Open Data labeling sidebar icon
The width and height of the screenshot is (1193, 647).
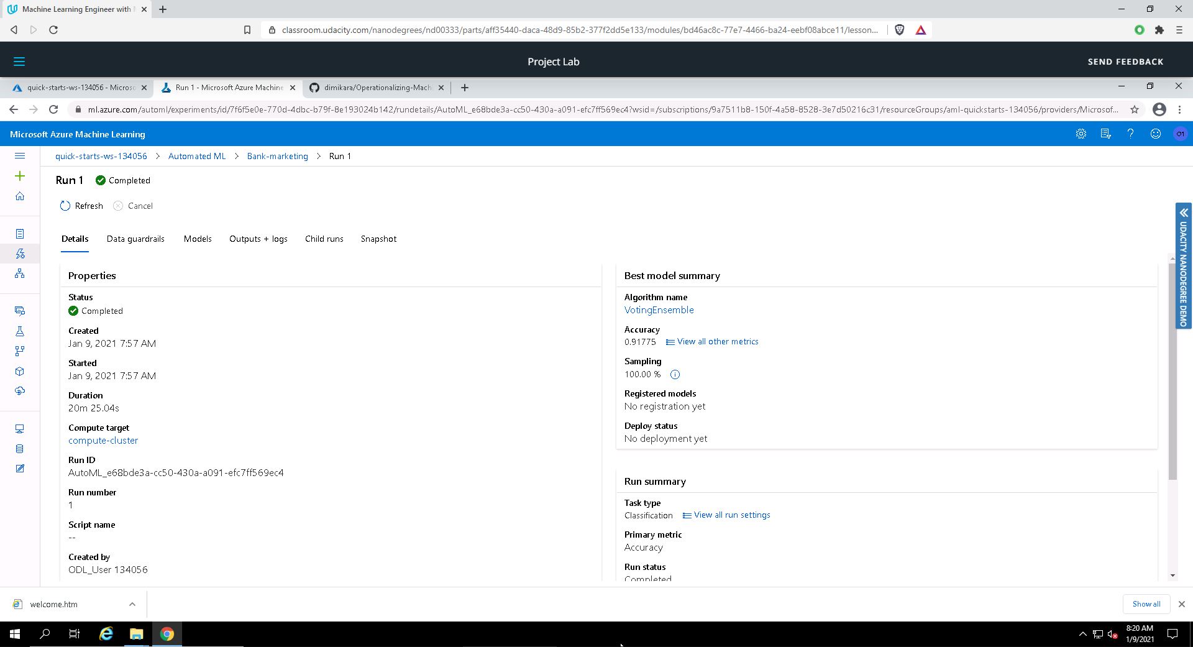[x=20, y=469]
